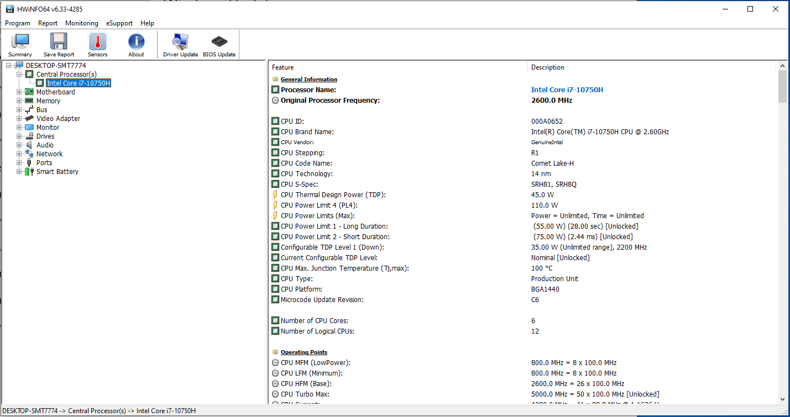Select the Network tree item
The width and height of the screenshot is (790, 417).
click(50, 154)
